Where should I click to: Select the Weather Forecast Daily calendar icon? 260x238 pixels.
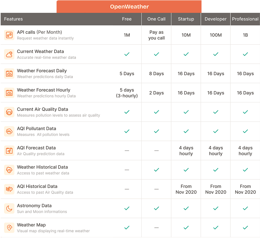click(9, 73)
